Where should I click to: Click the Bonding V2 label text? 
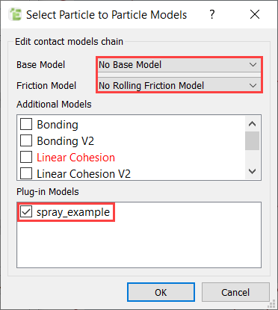[66, 141]
